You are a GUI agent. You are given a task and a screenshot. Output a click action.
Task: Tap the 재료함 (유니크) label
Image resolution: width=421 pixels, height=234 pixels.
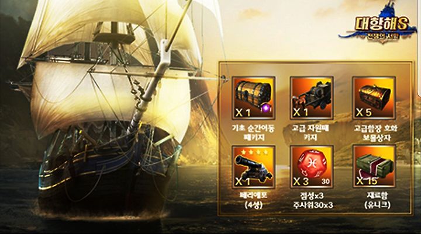pos(377,200)
